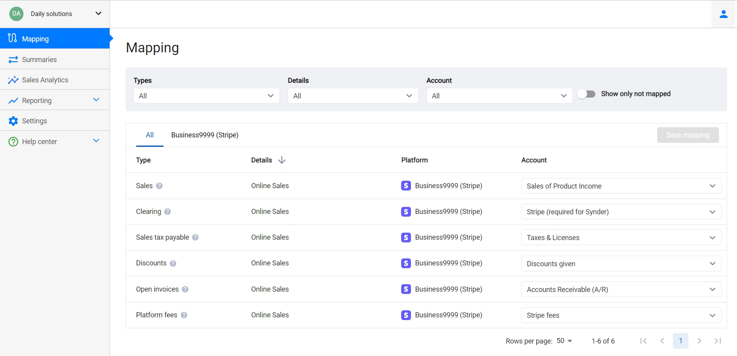
Task: Open Sales of Product Income account dropdown
Action: click(621, 186)
